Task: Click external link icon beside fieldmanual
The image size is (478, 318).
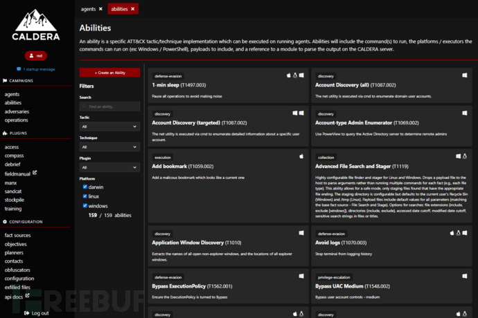Action: tap(35, 173)
